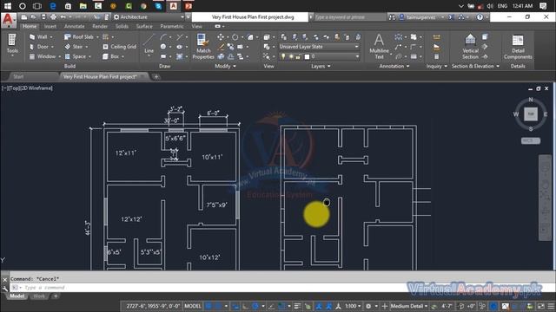The height and width of the screenshot is (312, 556).
Task: Open the Vertical Section tool
Action: tap(470, 46)
